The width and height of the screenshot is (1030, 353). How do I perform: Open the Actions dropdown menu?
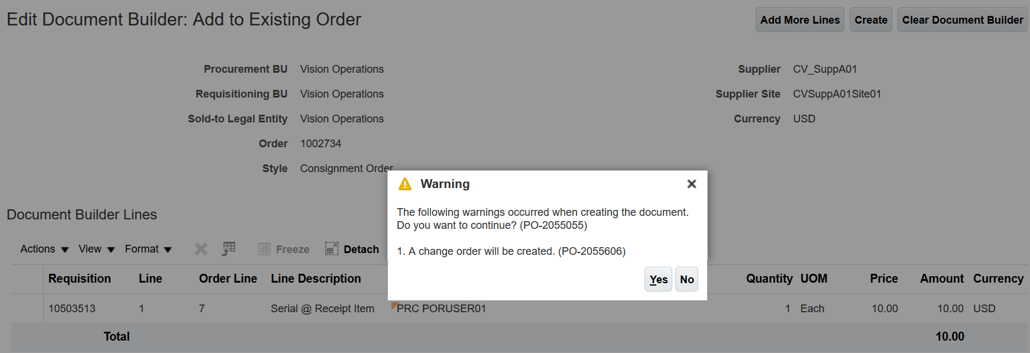[44, 249]
